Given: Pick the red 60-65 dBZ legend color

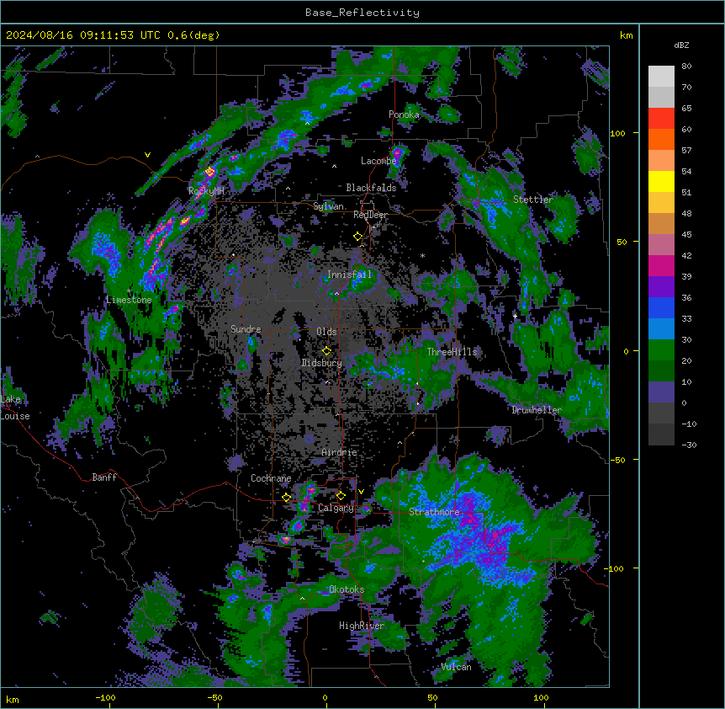Looking at the screenshot, I should point(661,118).
